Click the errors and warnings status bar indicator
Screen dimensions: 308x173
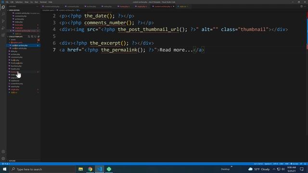pos(6,164)
